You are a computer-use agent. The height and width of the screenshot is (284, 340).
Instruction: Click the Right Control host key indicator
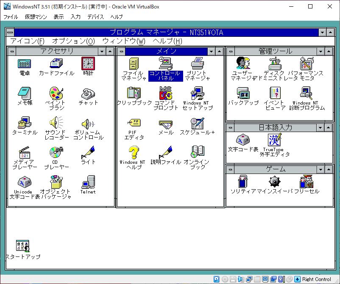316,279
